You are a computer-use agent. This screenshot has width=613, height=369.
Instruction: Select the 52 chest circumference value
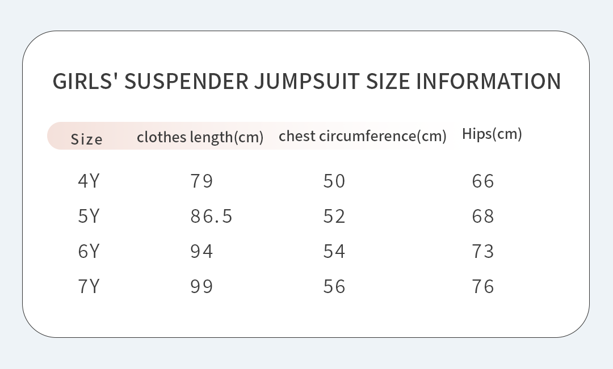pos(334,216)
